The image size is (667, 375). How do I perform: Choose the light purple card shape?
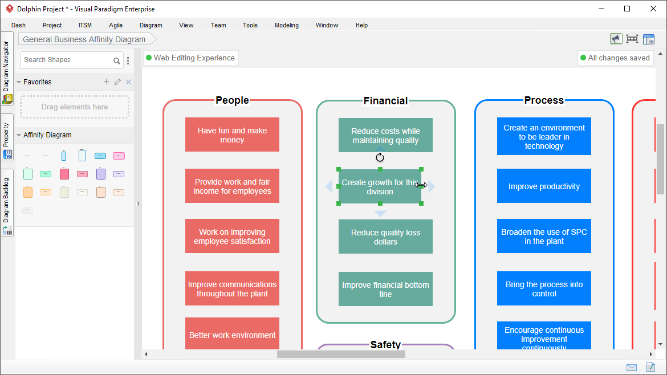(x=119, y=174)
